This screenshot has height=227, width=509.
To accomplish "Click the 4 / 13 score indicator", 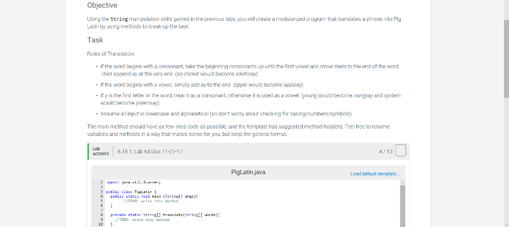I will (x=386, y=151).
